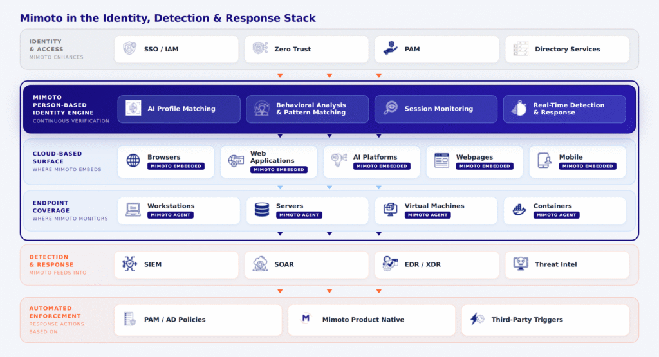Click the PAM / AD Policies card
The height and width of the screenshot is (357, 659).
pyautogui.click(x=198, y=320)
